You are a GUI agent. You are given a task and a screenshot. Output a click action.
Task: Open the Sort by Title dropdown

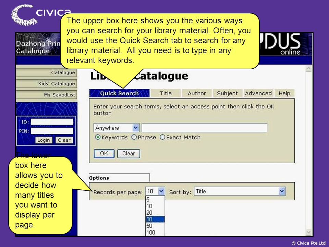coord(240,191)
